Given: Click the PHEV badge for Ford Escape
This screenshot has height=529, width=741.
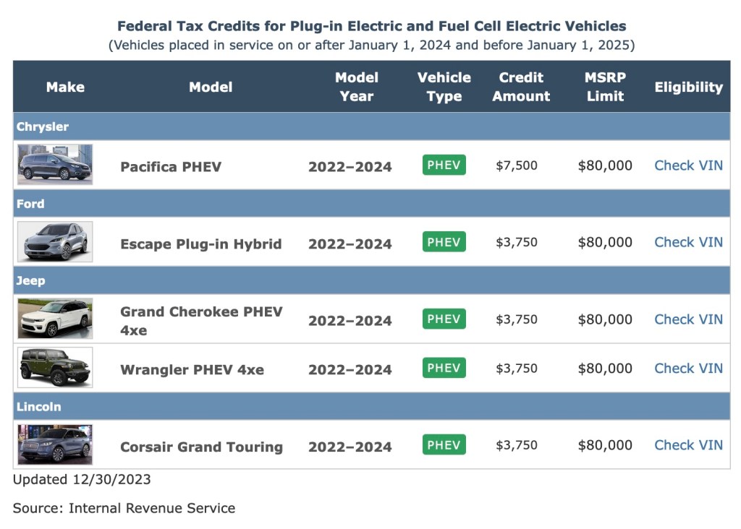Looking at the screenshot, I should tap(444, 242).
